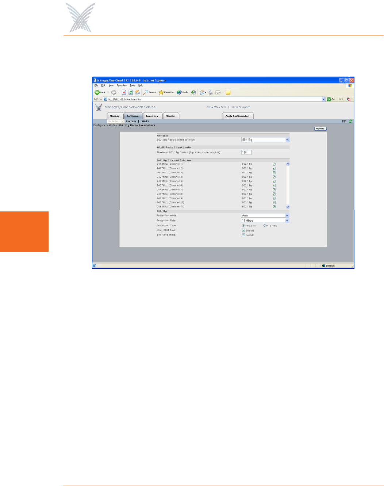This screenshot has height=486, width=384.
Task: Open the System submenu link
Action: (x=131, y=121)
